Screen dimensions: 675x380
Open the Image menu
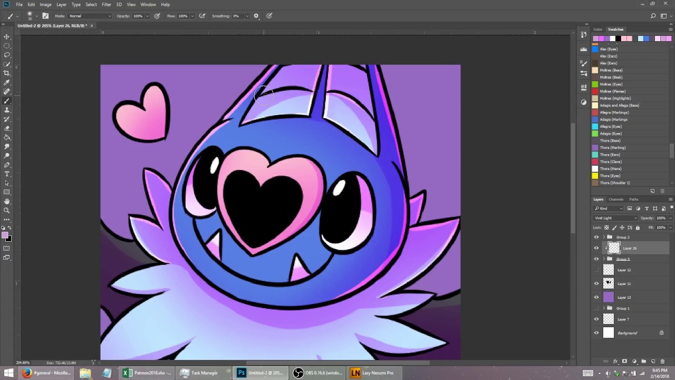[x=45, y=4]
